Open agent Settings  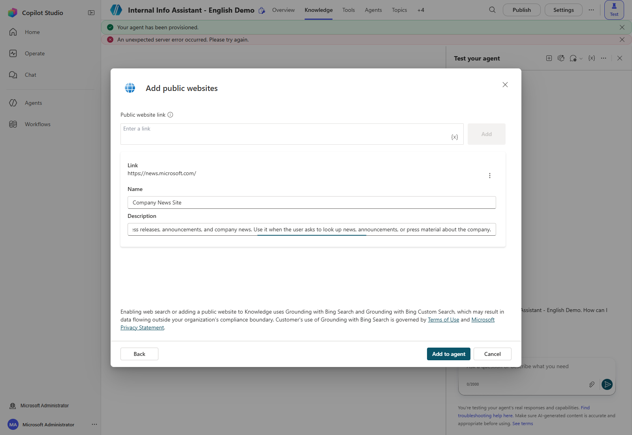[x=564, y=10]
